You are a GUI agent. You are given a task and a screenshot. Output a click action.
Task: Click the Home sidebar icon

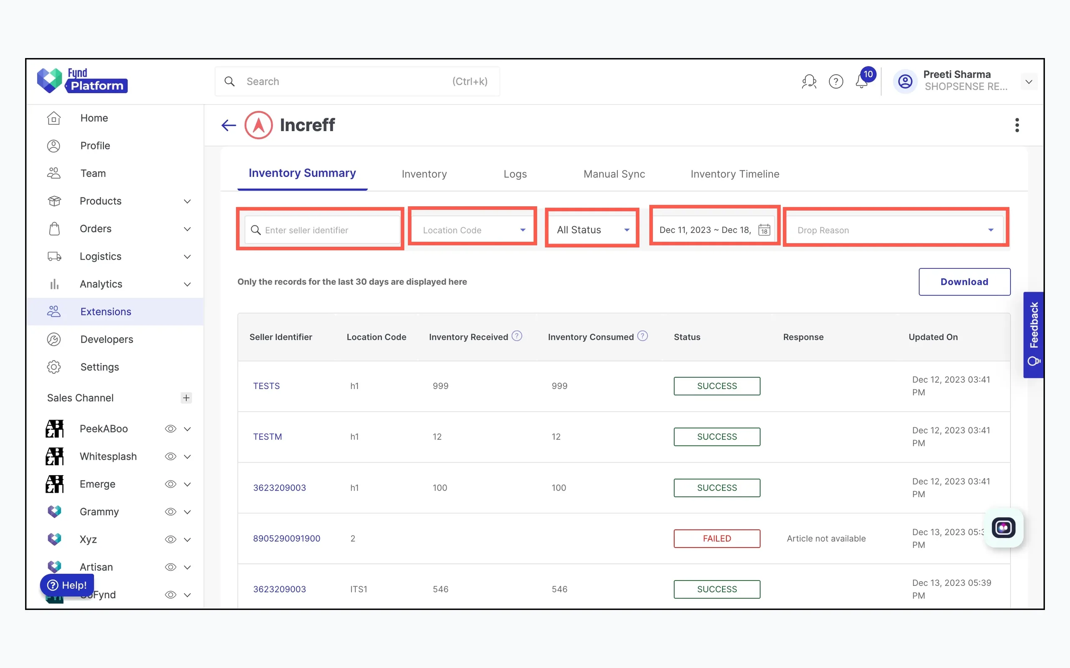pos(54,118)
